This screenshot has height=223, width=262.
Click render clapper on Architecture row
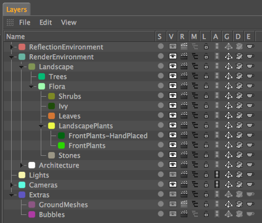[184, 164]
